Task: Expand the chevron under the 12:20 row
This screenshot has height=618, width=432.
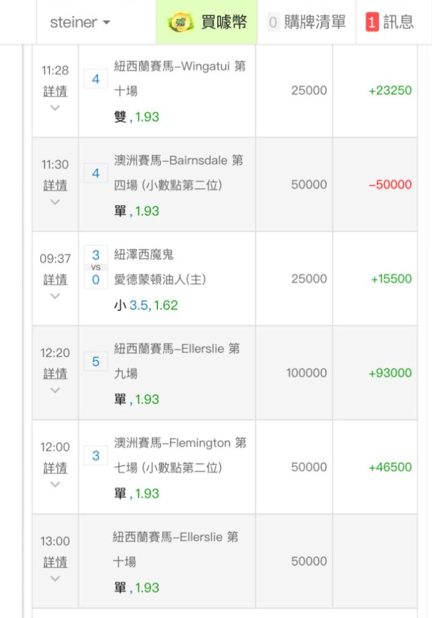Action: (55, 390)
